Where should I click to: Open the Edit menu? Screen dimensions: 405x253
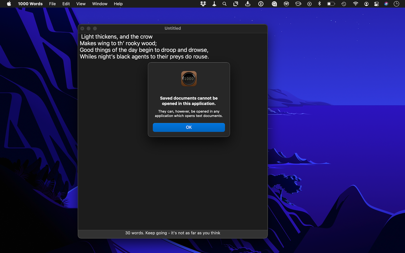[x=66, y=4]
